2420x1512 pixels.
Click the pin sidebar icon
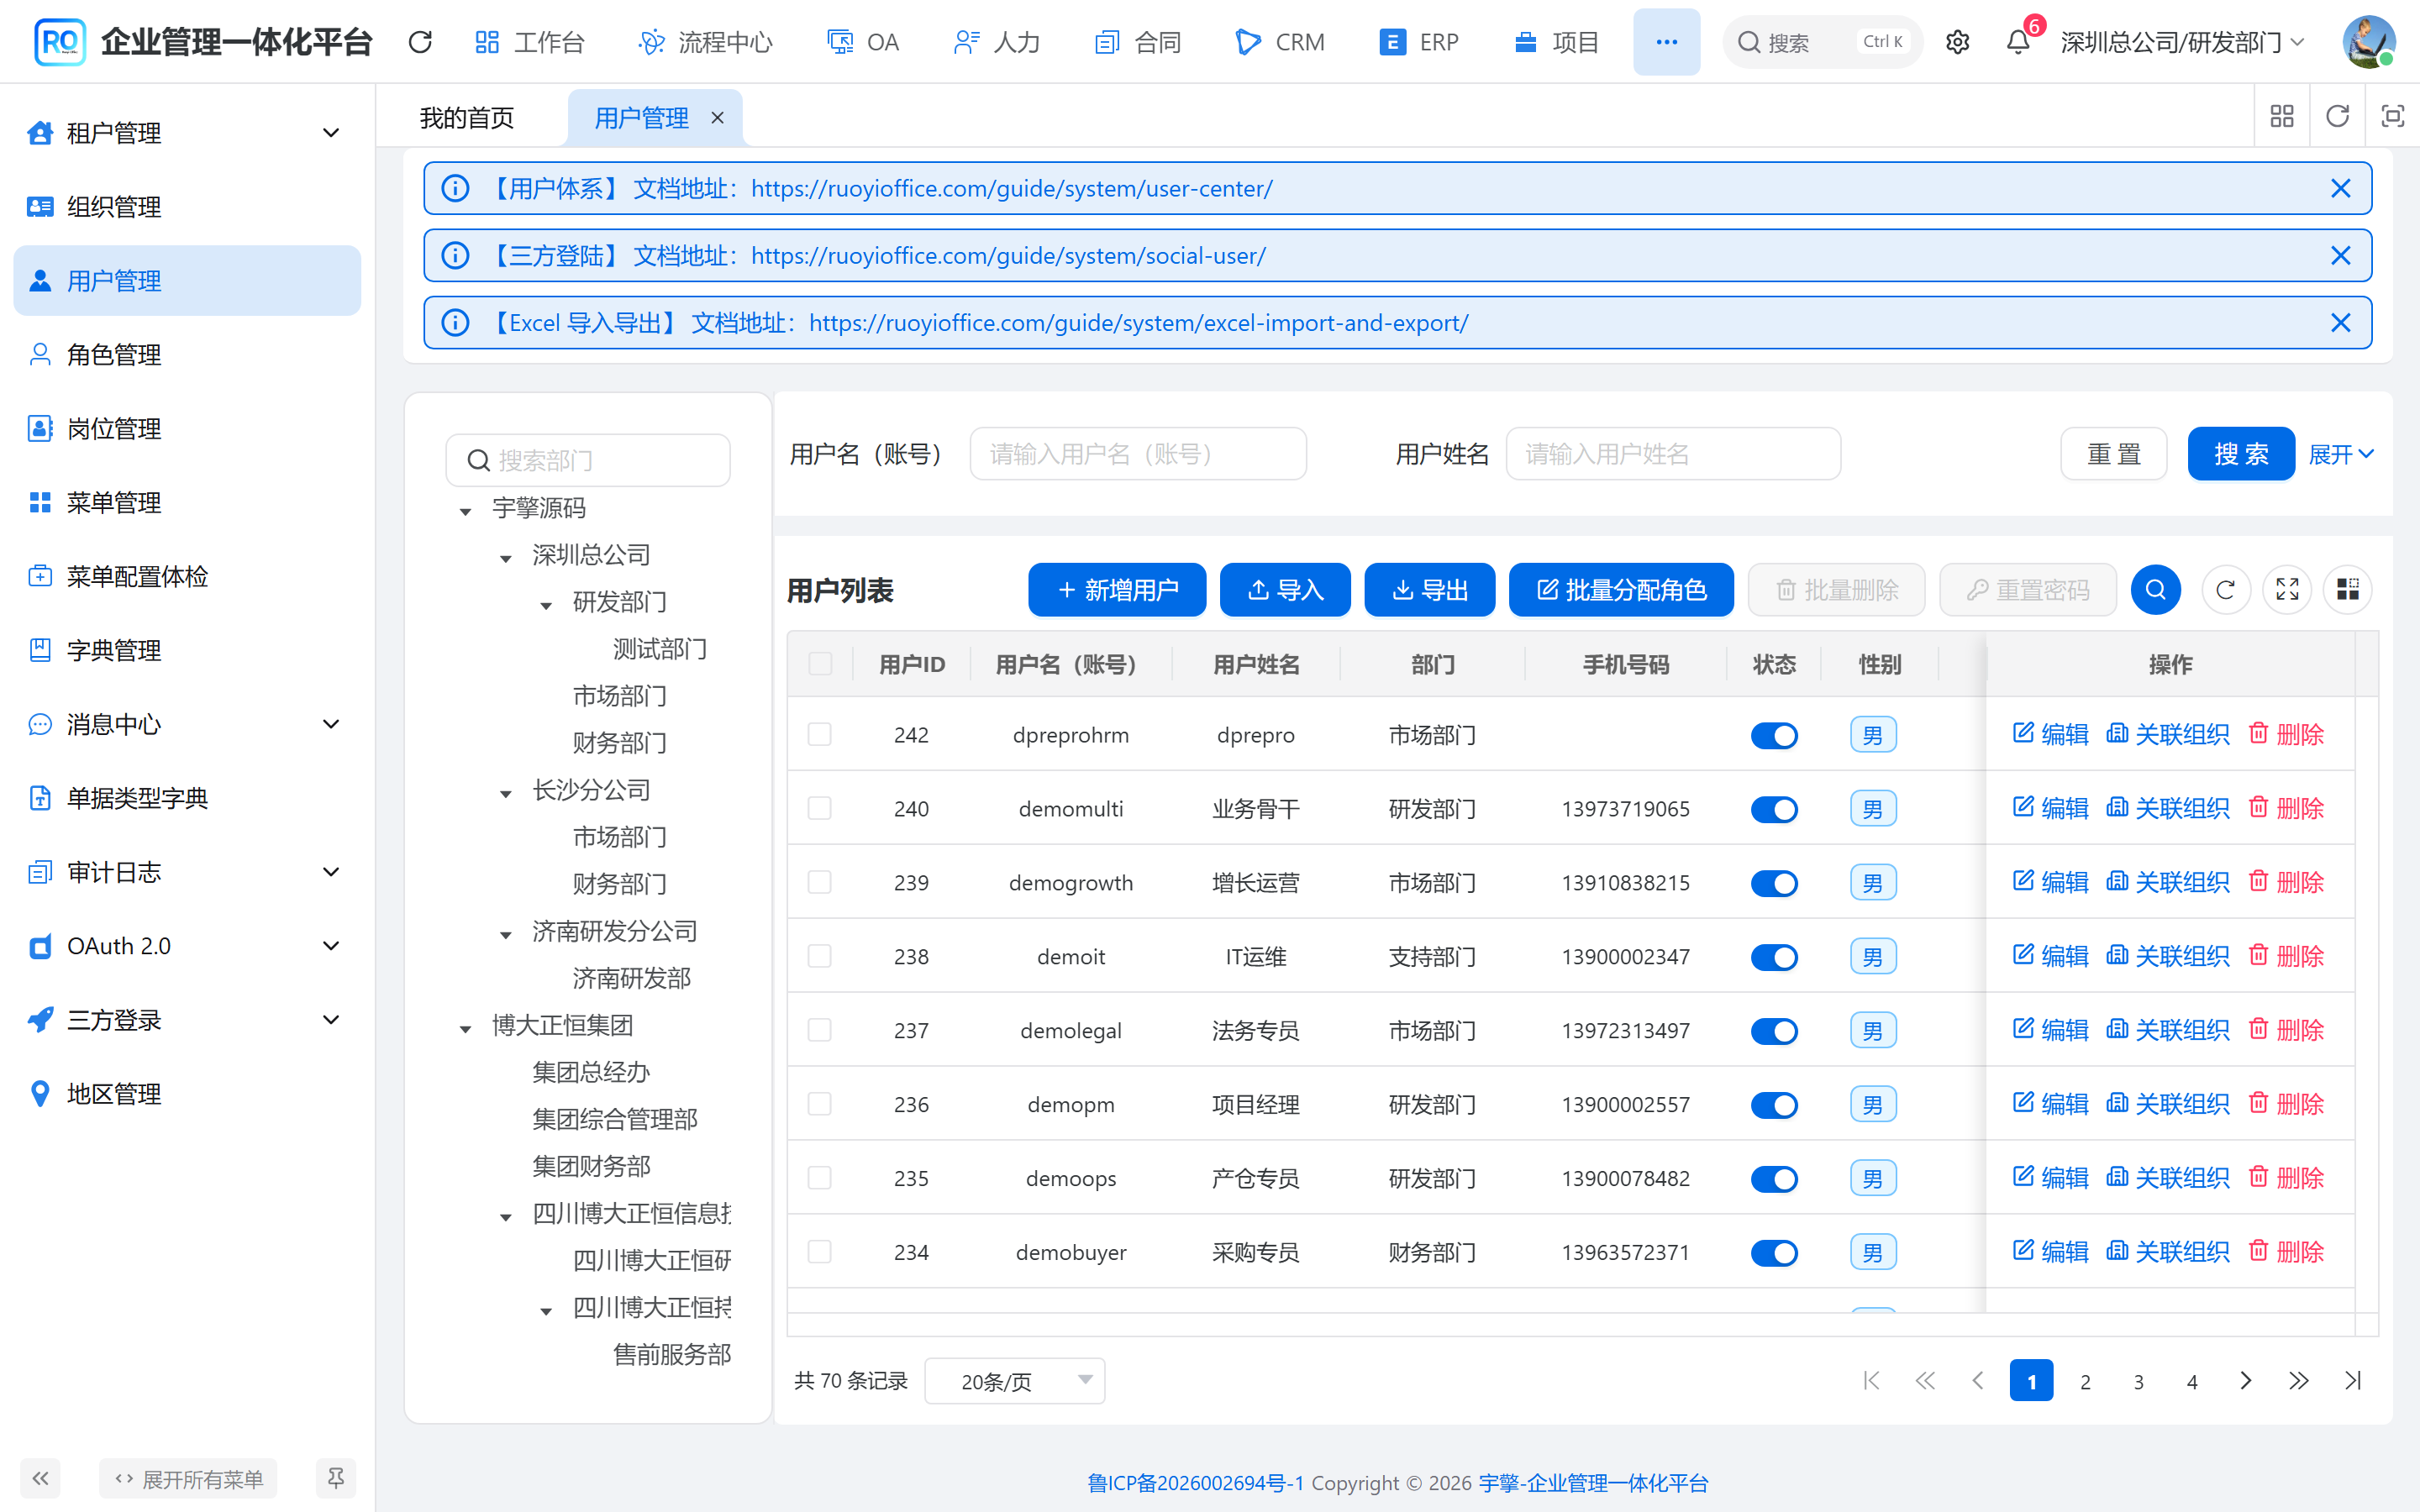click(x=336, y=1478)
